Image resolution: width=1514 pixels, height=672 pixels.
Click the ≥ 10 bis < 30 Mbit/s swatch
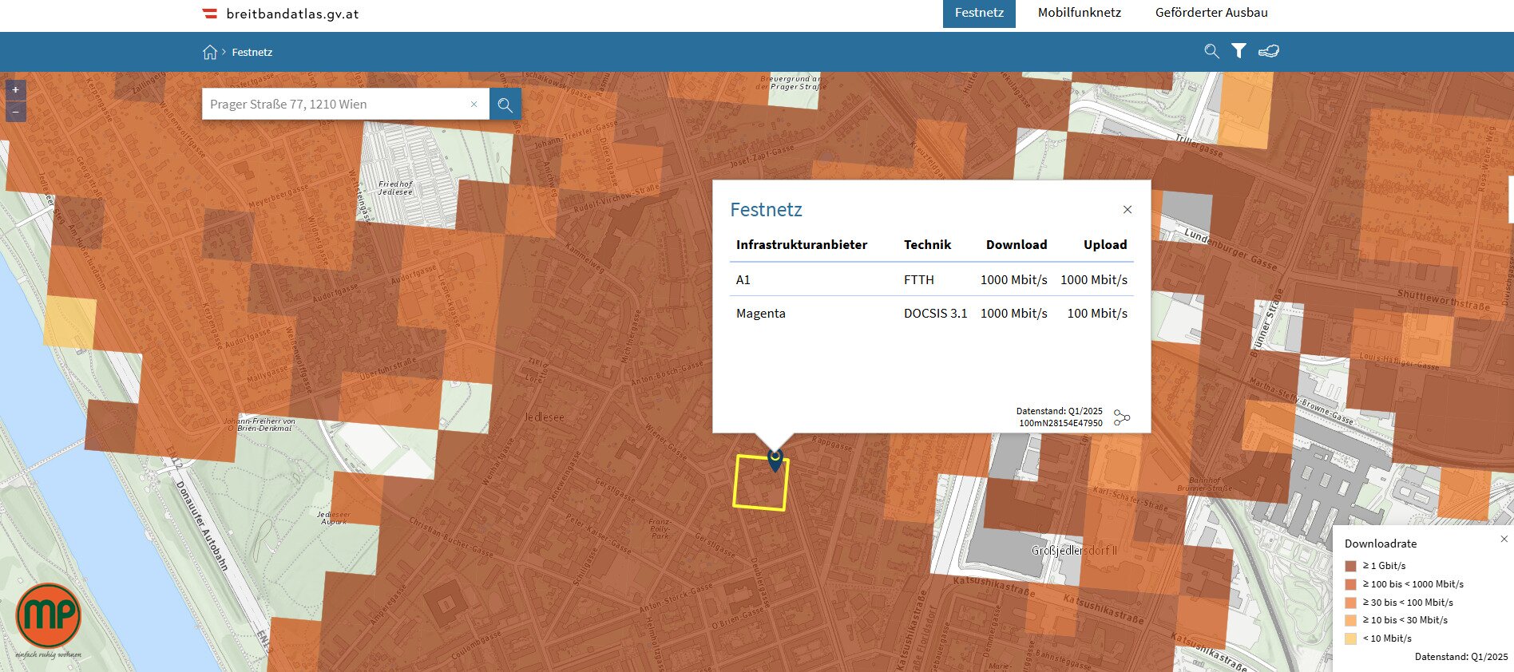coord(1350,620)
